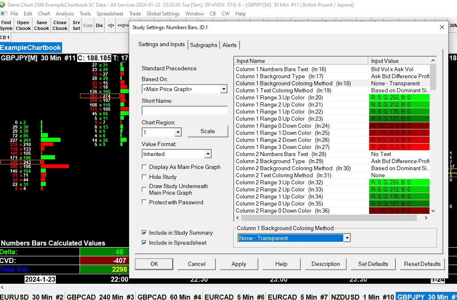Toggle Draw Study Underneath Main Price Graph

[x=144, y=189]
